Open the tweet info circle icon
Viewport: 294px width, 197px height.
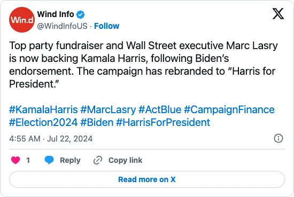click(x=278, y=139)
